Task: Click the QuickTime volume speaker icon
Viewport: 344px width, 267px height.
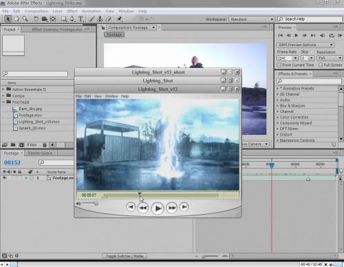Action: click(78, 204)
